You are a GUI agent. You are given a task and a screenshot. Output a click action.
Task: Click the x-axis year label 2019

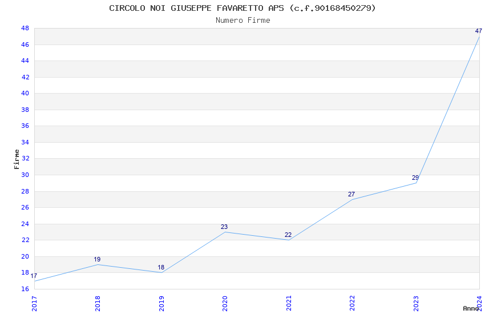coord(161,304)
